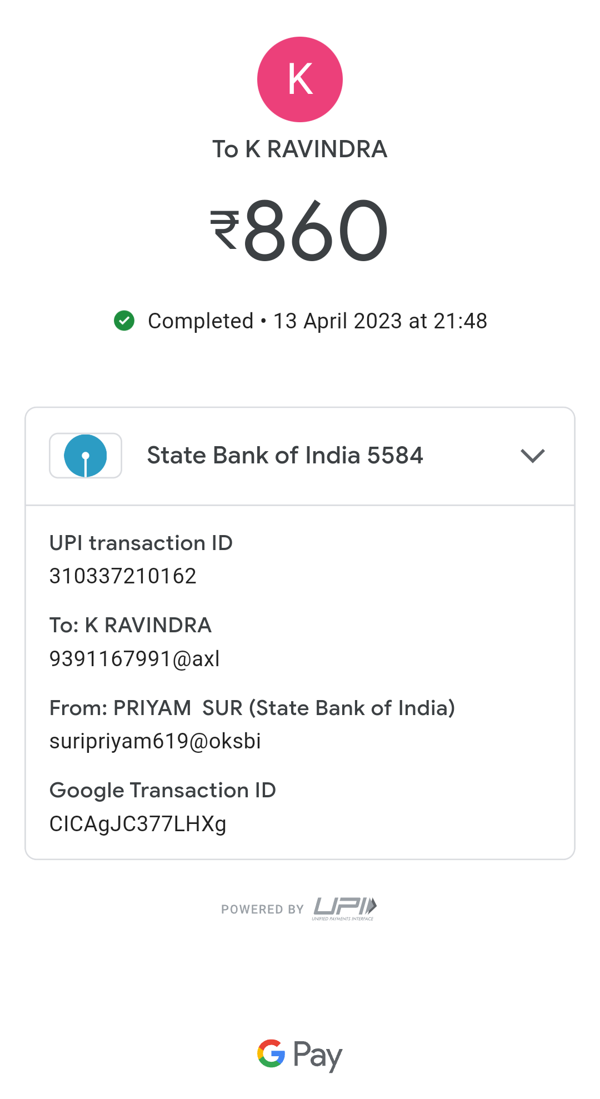Image resolution: width=600 pixels, height=1099 pixels.
Task: Click the pink K avatar circle
Action: (300, 79)
